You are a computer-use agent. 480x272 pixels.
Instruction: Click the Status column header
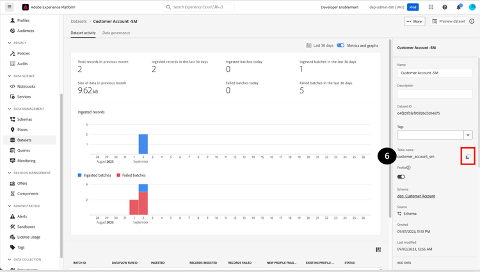pos(349,263)
